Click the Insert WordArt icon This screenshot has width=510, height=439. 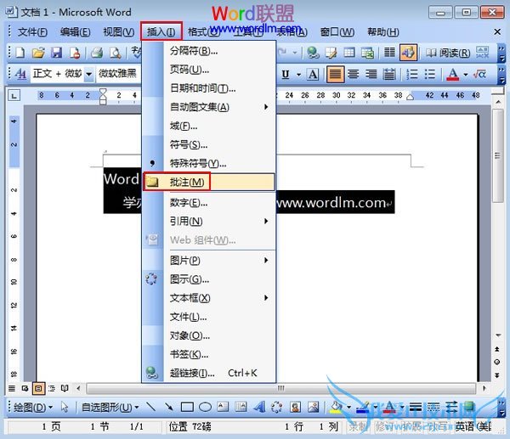click(x=259, y=407)
